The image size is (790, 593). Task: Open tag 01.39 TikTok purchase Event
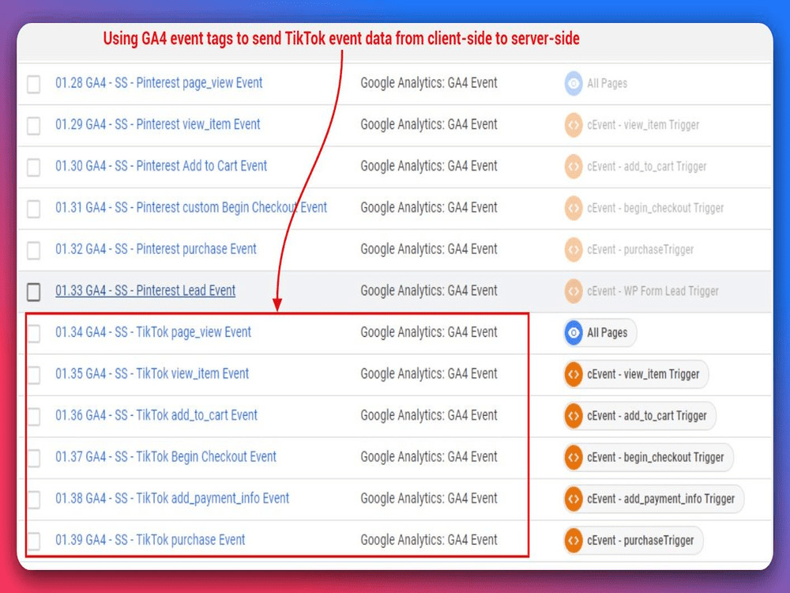click(x=150, y=540)
